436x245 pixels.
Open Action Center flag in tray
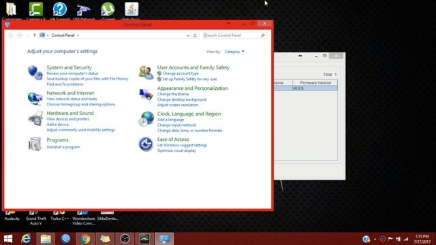click(390, 239)
